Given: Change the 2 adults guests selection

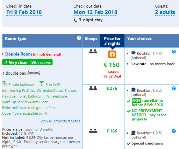Looking at the screenshot, I should (x=165, y=12).
